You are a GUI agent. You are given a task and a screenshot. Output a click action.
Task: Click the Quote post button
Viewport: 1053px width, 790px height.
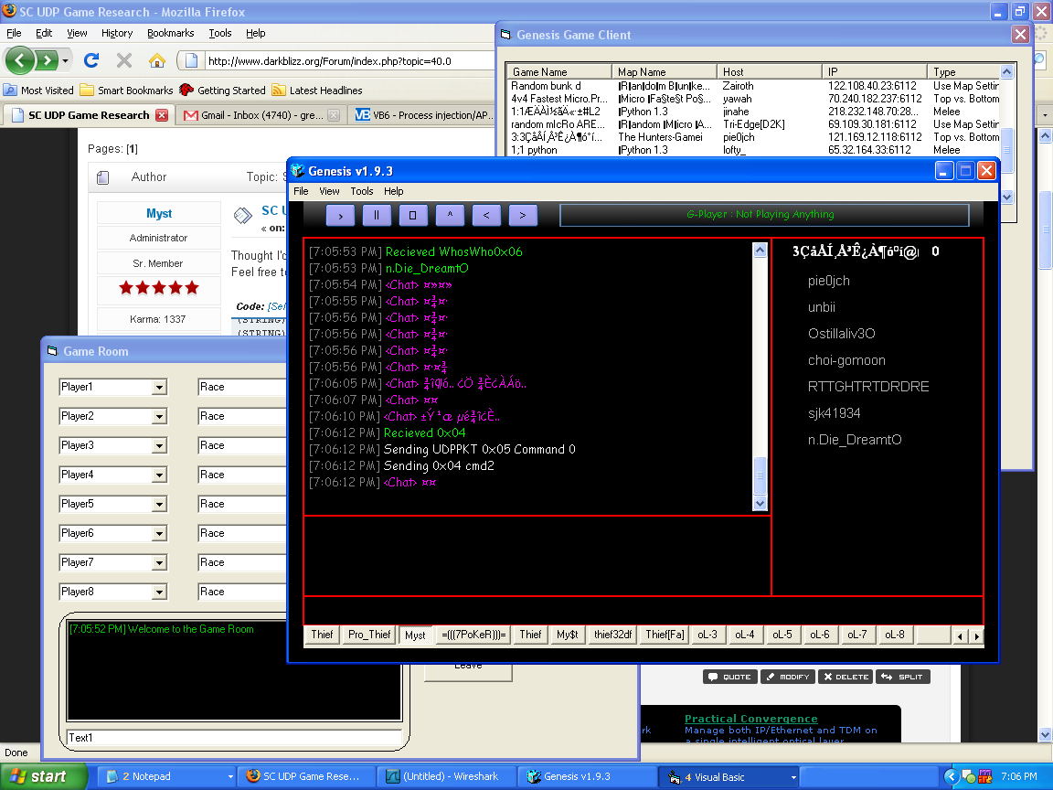coord(730,677)
